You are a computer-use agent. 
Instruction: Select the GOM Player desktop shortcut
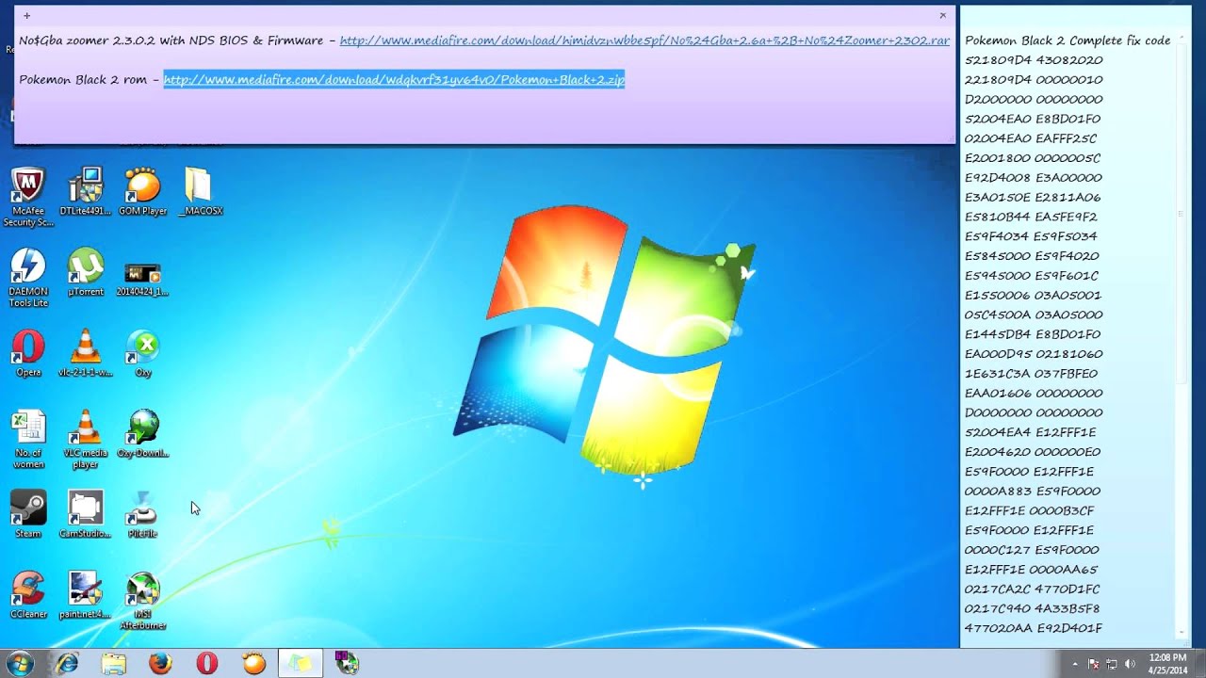tap(142, 191)
